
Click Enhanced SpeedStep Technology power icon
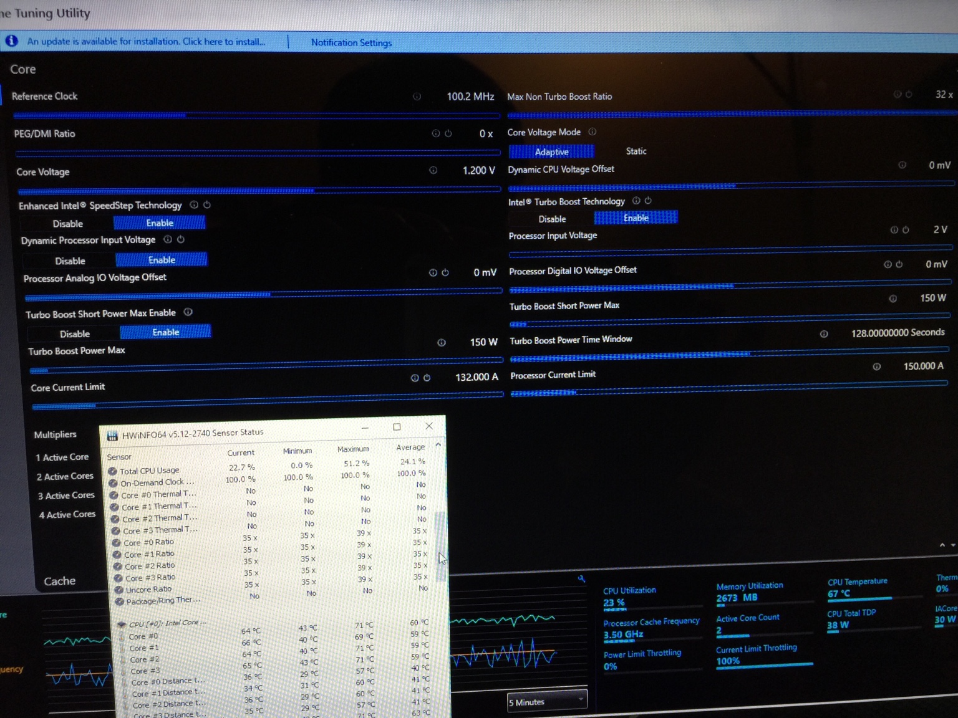[207, 204]
